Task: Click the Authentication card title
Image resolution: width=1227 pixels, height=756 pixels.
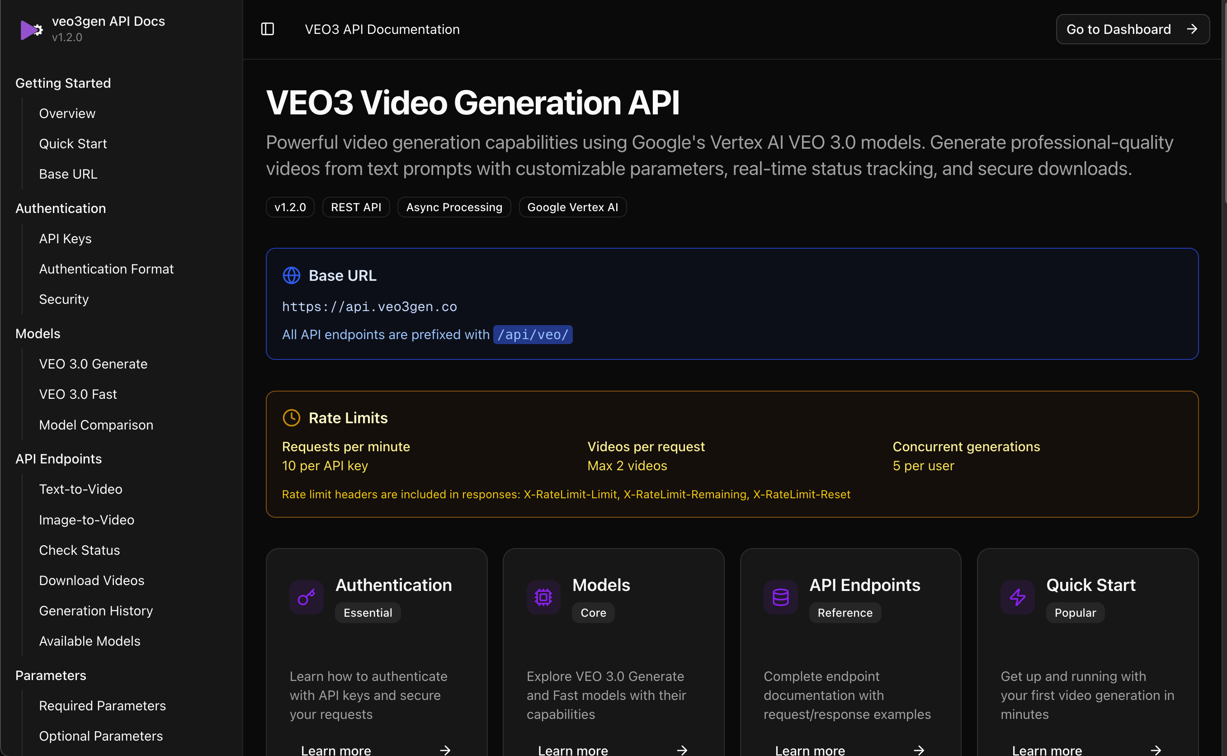Action: pyautogui.click(x=393, y=585)
